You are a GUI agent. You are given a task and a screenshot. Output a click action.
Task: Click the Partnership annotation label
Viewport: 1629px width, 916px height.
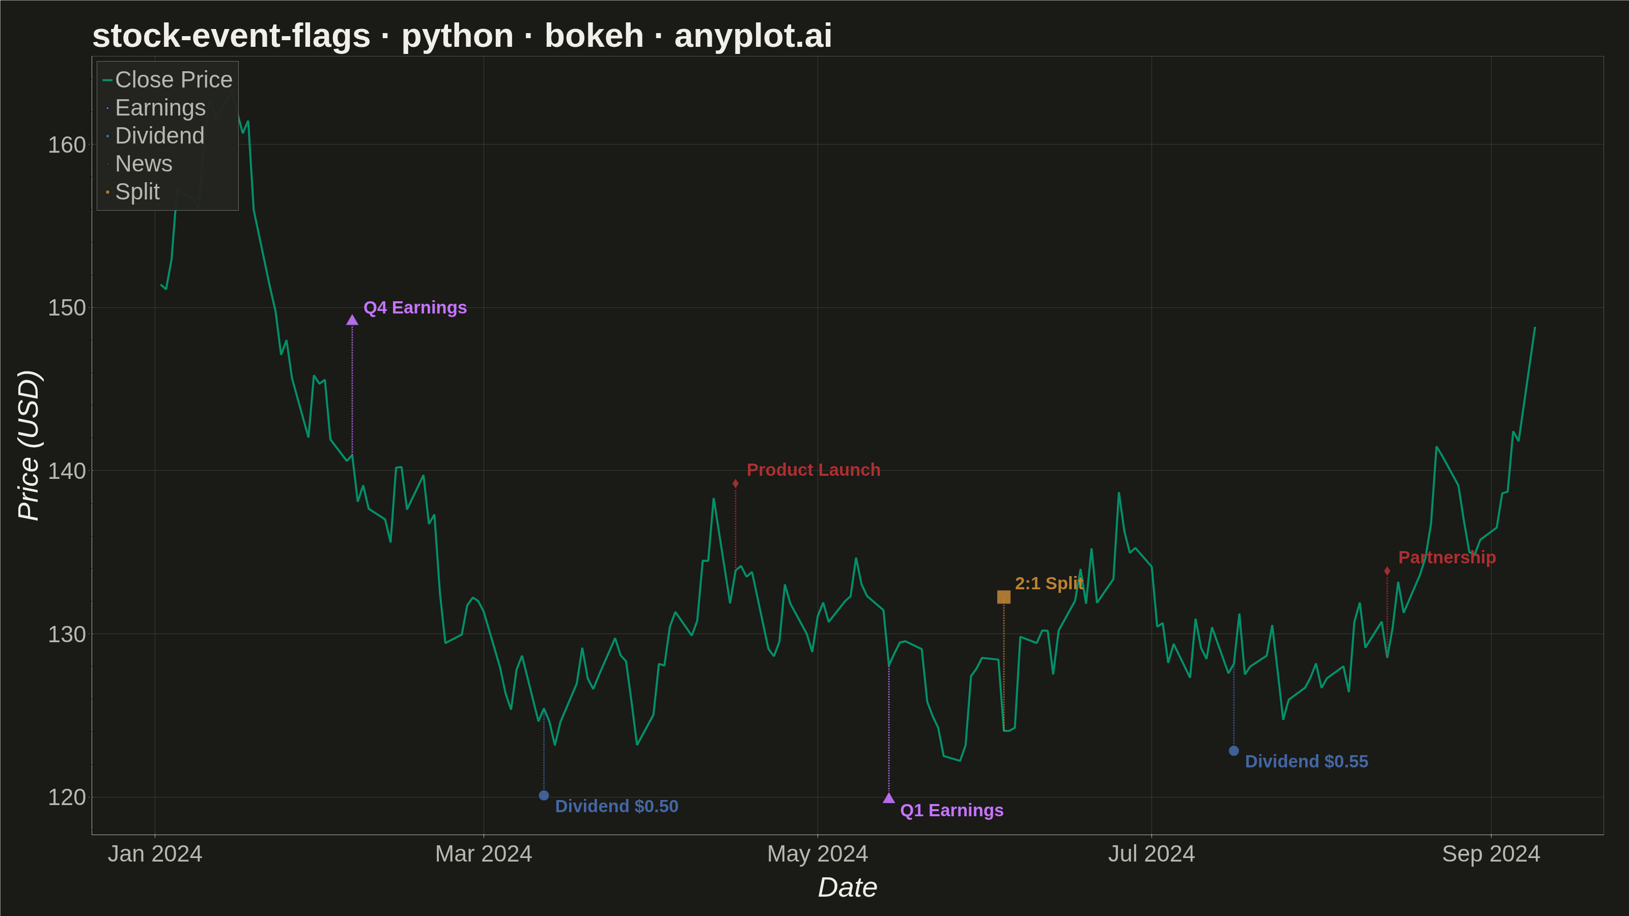(x=1447, y=557)
